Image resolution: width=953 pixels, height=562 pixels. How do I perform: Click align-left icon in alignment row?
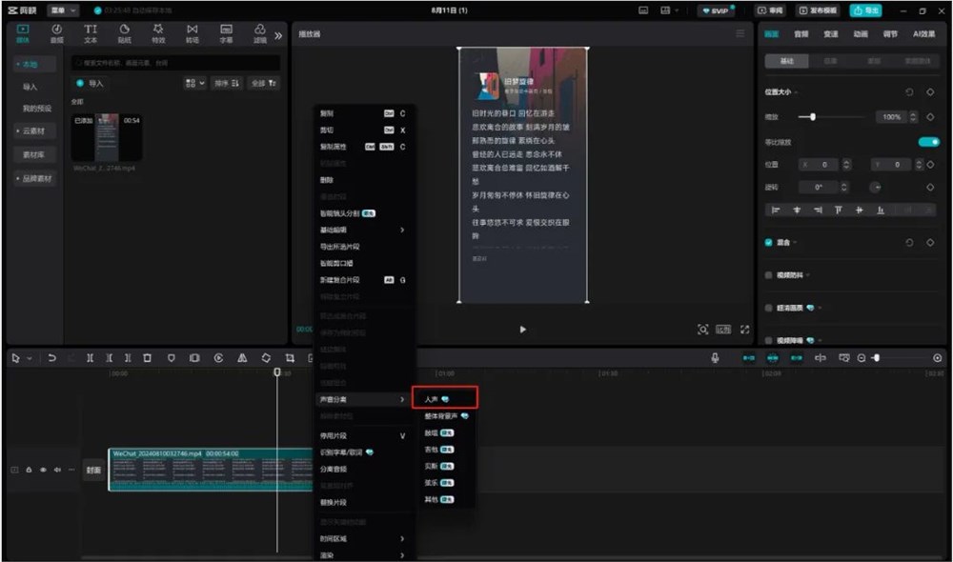pos(776,210)
